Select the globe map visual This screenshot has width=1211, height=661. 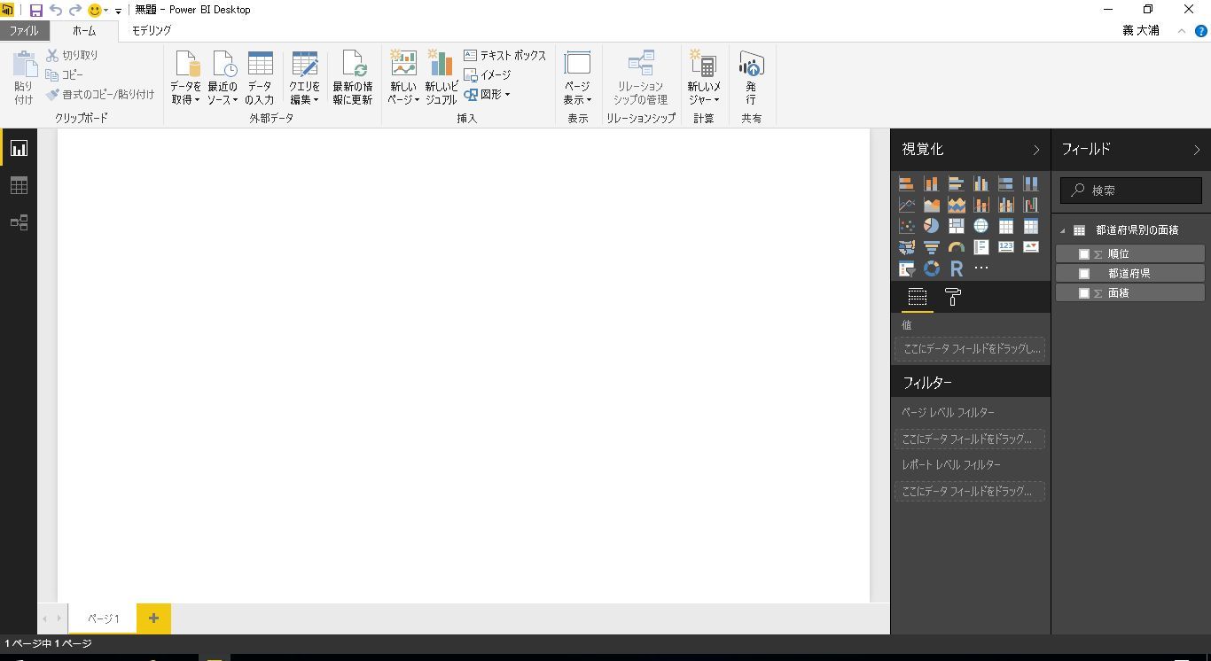981,226
